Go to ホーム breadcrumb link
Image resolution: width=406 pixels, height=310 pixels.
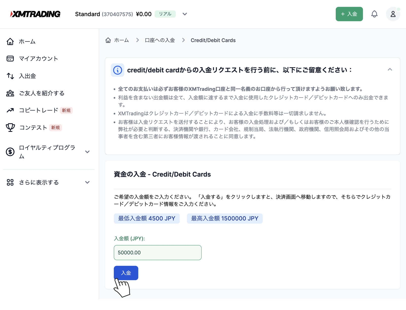click(122, 40)
